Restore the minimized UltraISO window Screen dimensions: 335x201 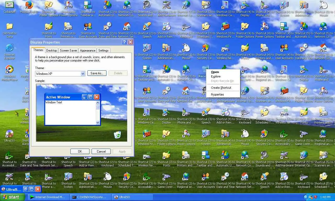click(25, 189)
